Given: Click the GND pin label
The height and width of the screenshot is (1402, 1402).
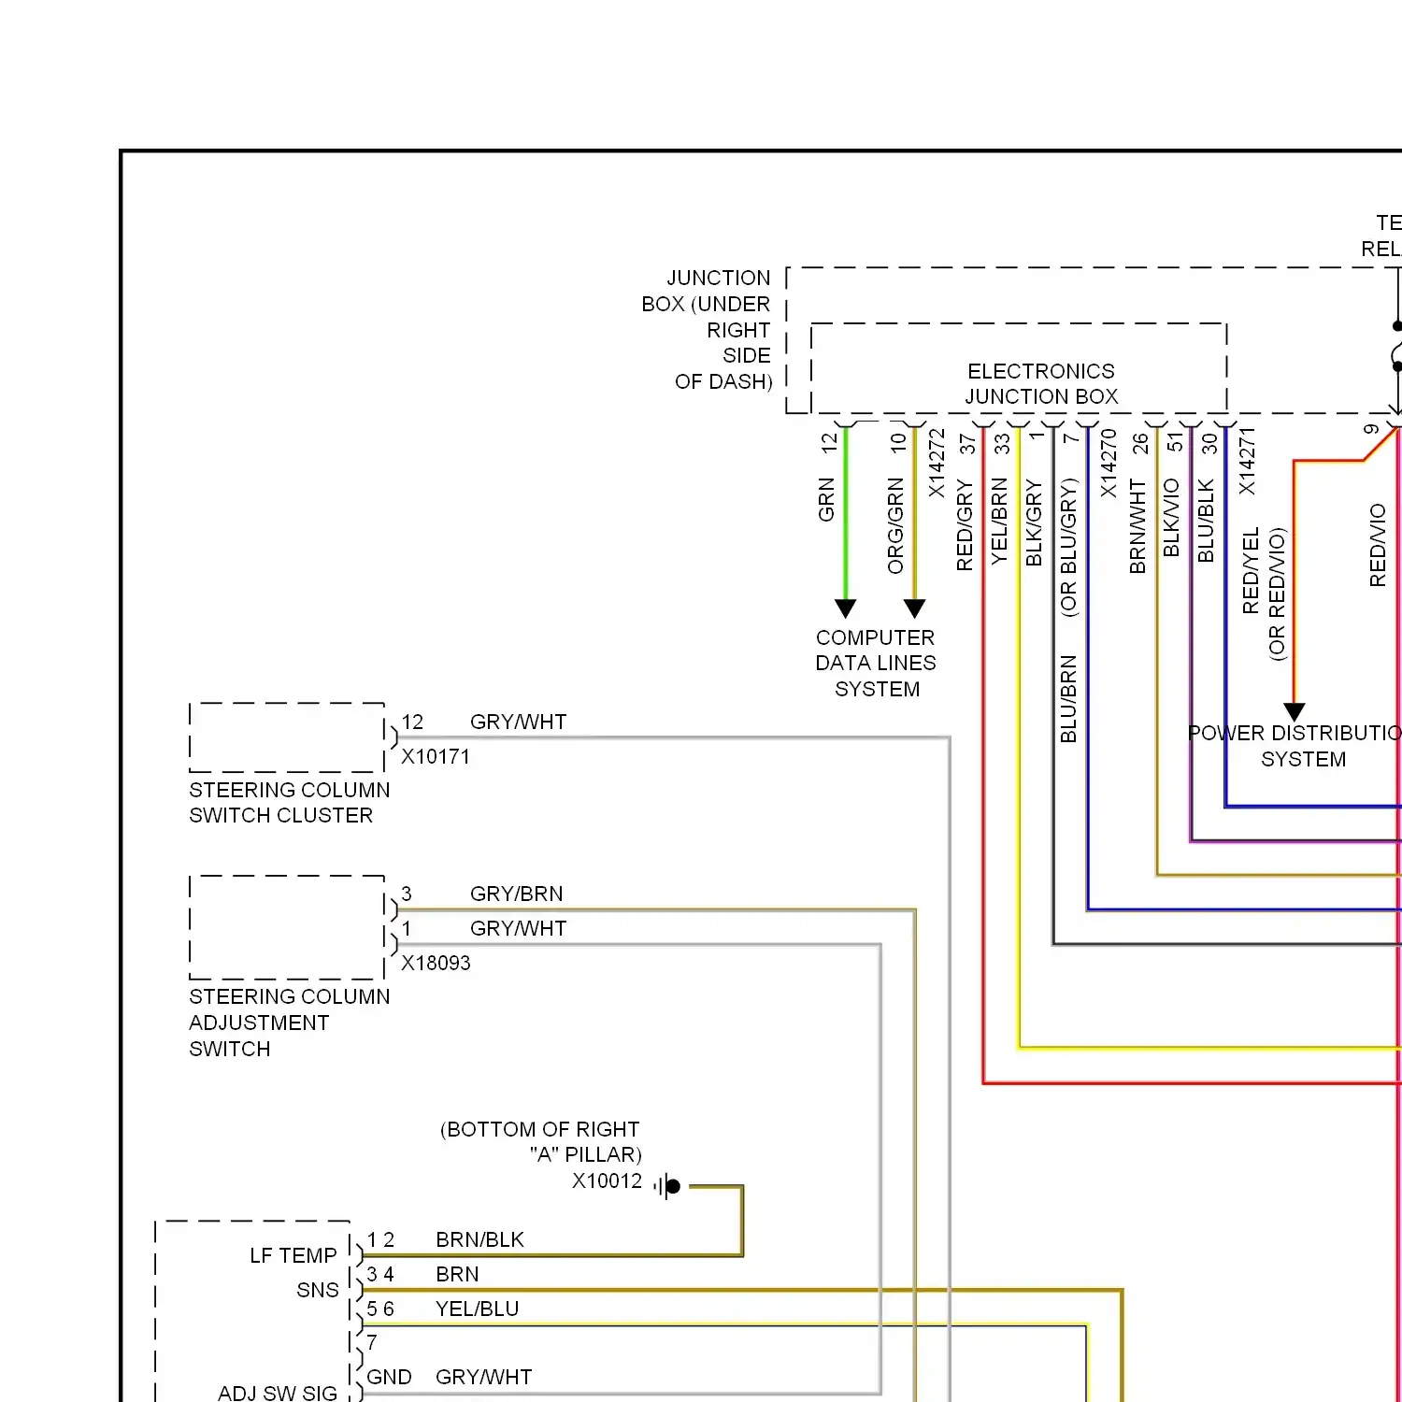Looking at the screenshot, I should pyautogui.click(x=389, y=1378).
